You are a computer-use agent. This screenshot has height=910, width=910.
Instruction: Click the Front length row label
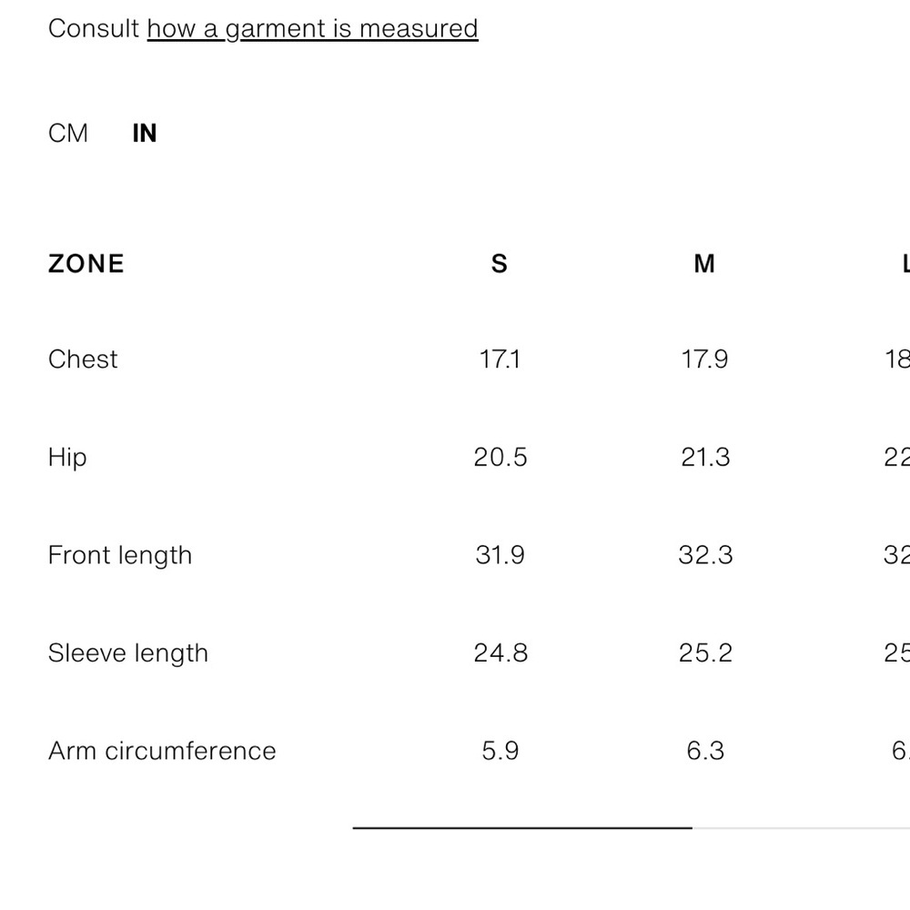[120, 556]
